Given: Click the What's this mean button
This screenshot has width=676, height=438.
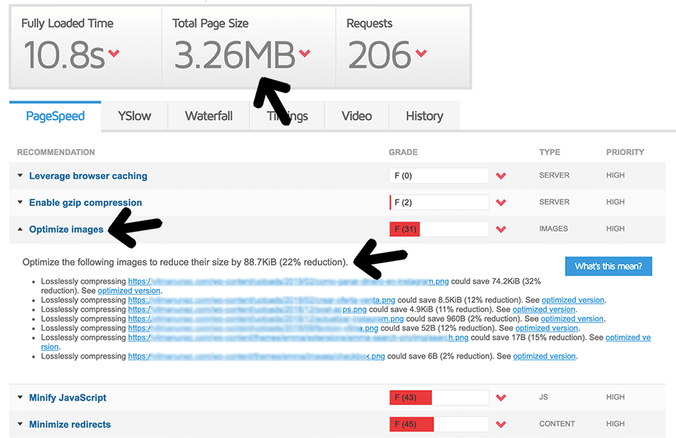Looking at the screenshot, I should 608,266.
